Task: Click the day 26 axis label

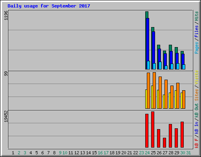Action: tap(159, 153)
